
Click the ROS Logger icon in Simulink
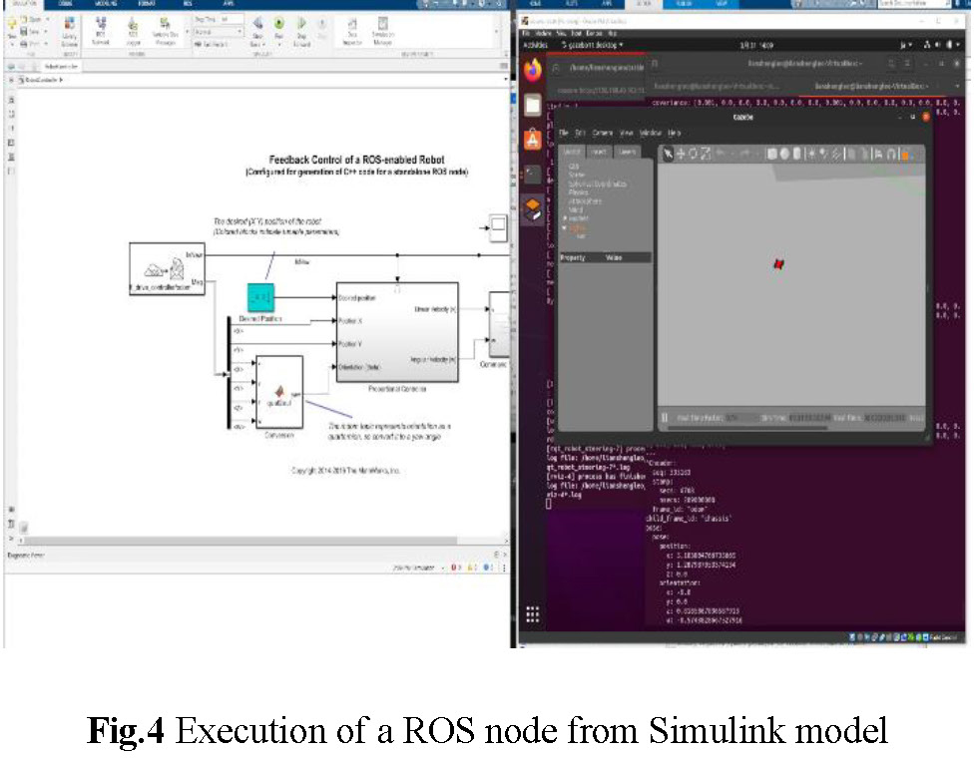(133, 29)
